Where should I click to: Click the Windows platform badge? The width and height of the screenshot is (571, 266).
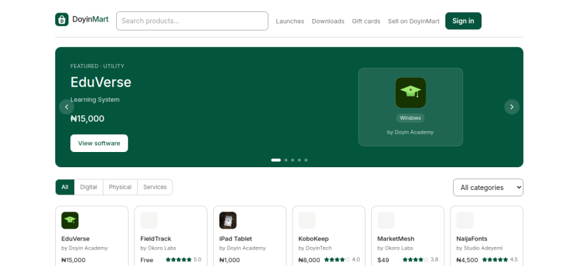[410, 118]
